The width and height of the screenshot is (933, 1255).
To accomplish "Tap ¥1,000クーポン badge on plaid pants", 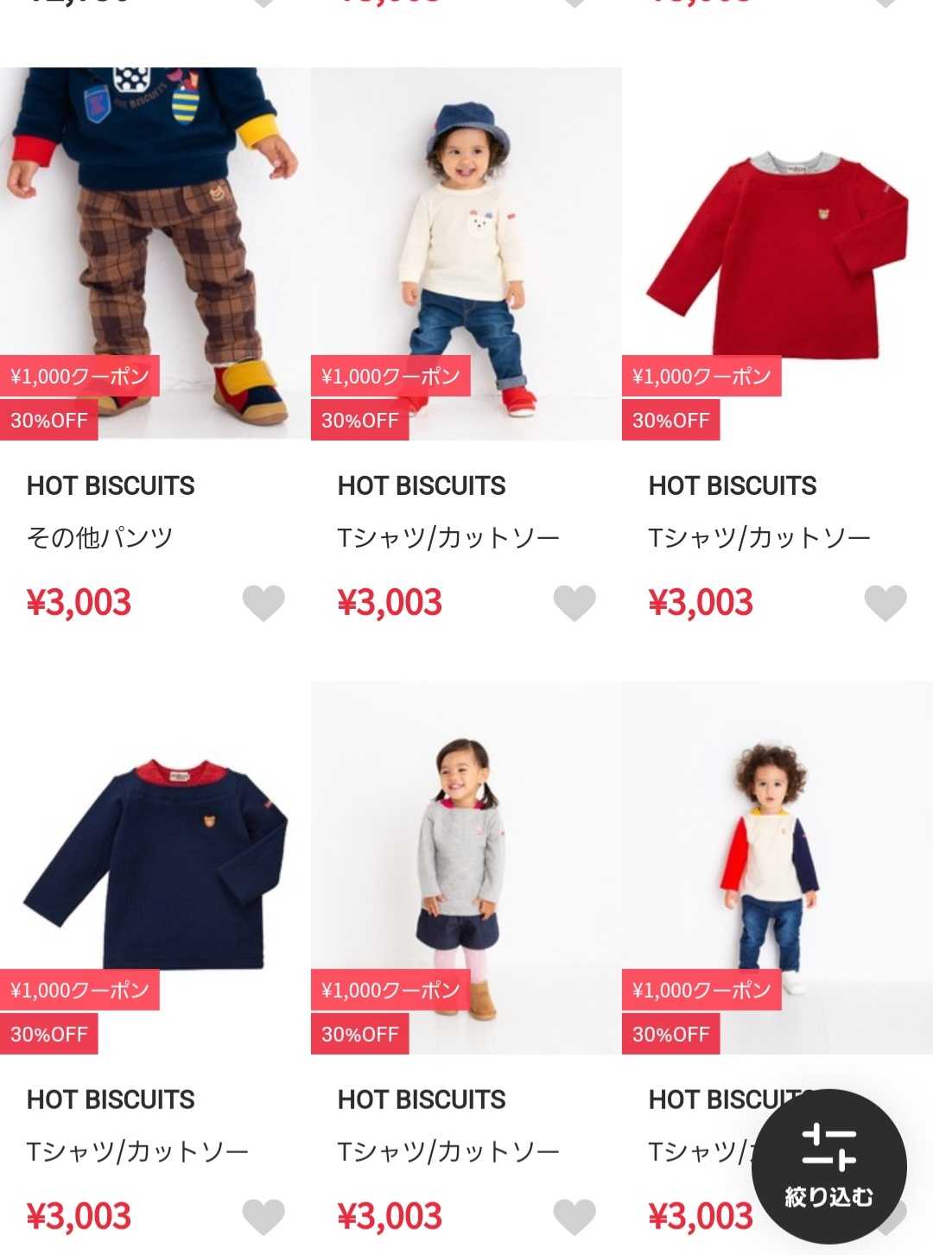I will click(x=79, y=376).
